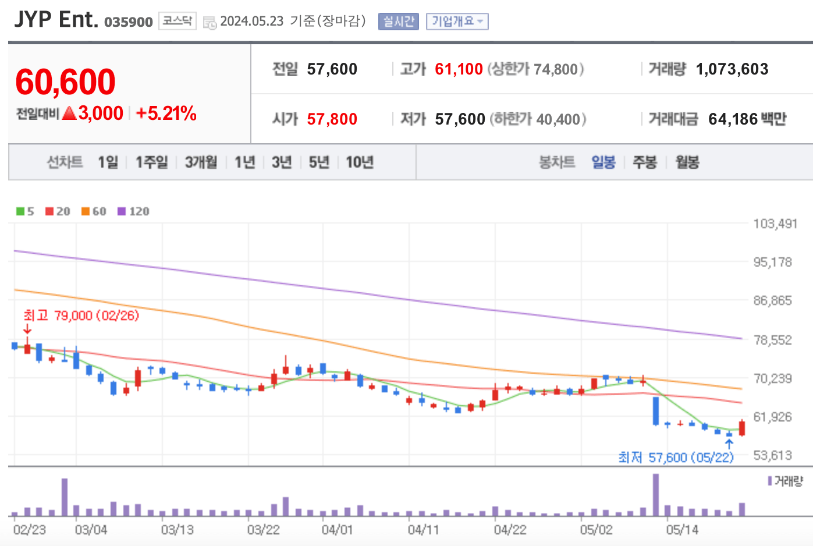Select the 10년 line chart tab
This screenshot has width=813, height=546.
tap(360, 162)
